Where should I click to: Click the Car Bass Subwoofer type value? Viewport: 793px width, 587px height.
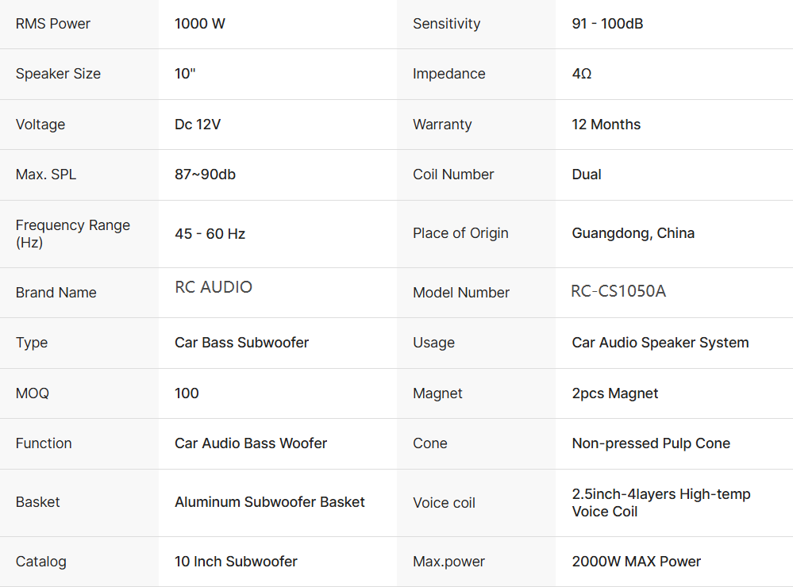click(241, 343)
